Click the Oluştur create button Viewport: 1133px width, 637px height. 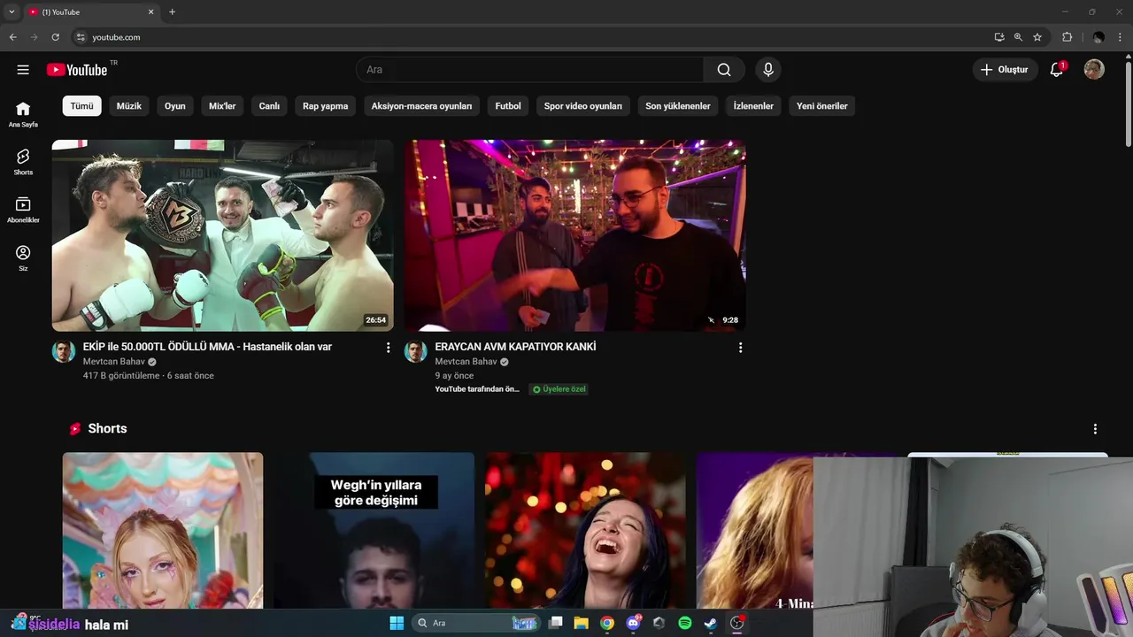point(1005,70)
